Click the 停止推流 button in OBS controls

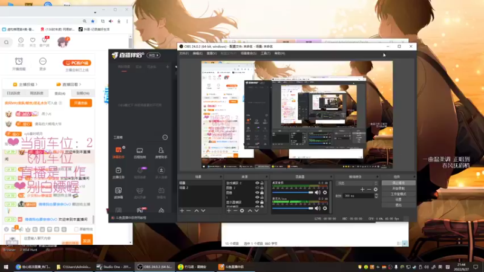398,183
